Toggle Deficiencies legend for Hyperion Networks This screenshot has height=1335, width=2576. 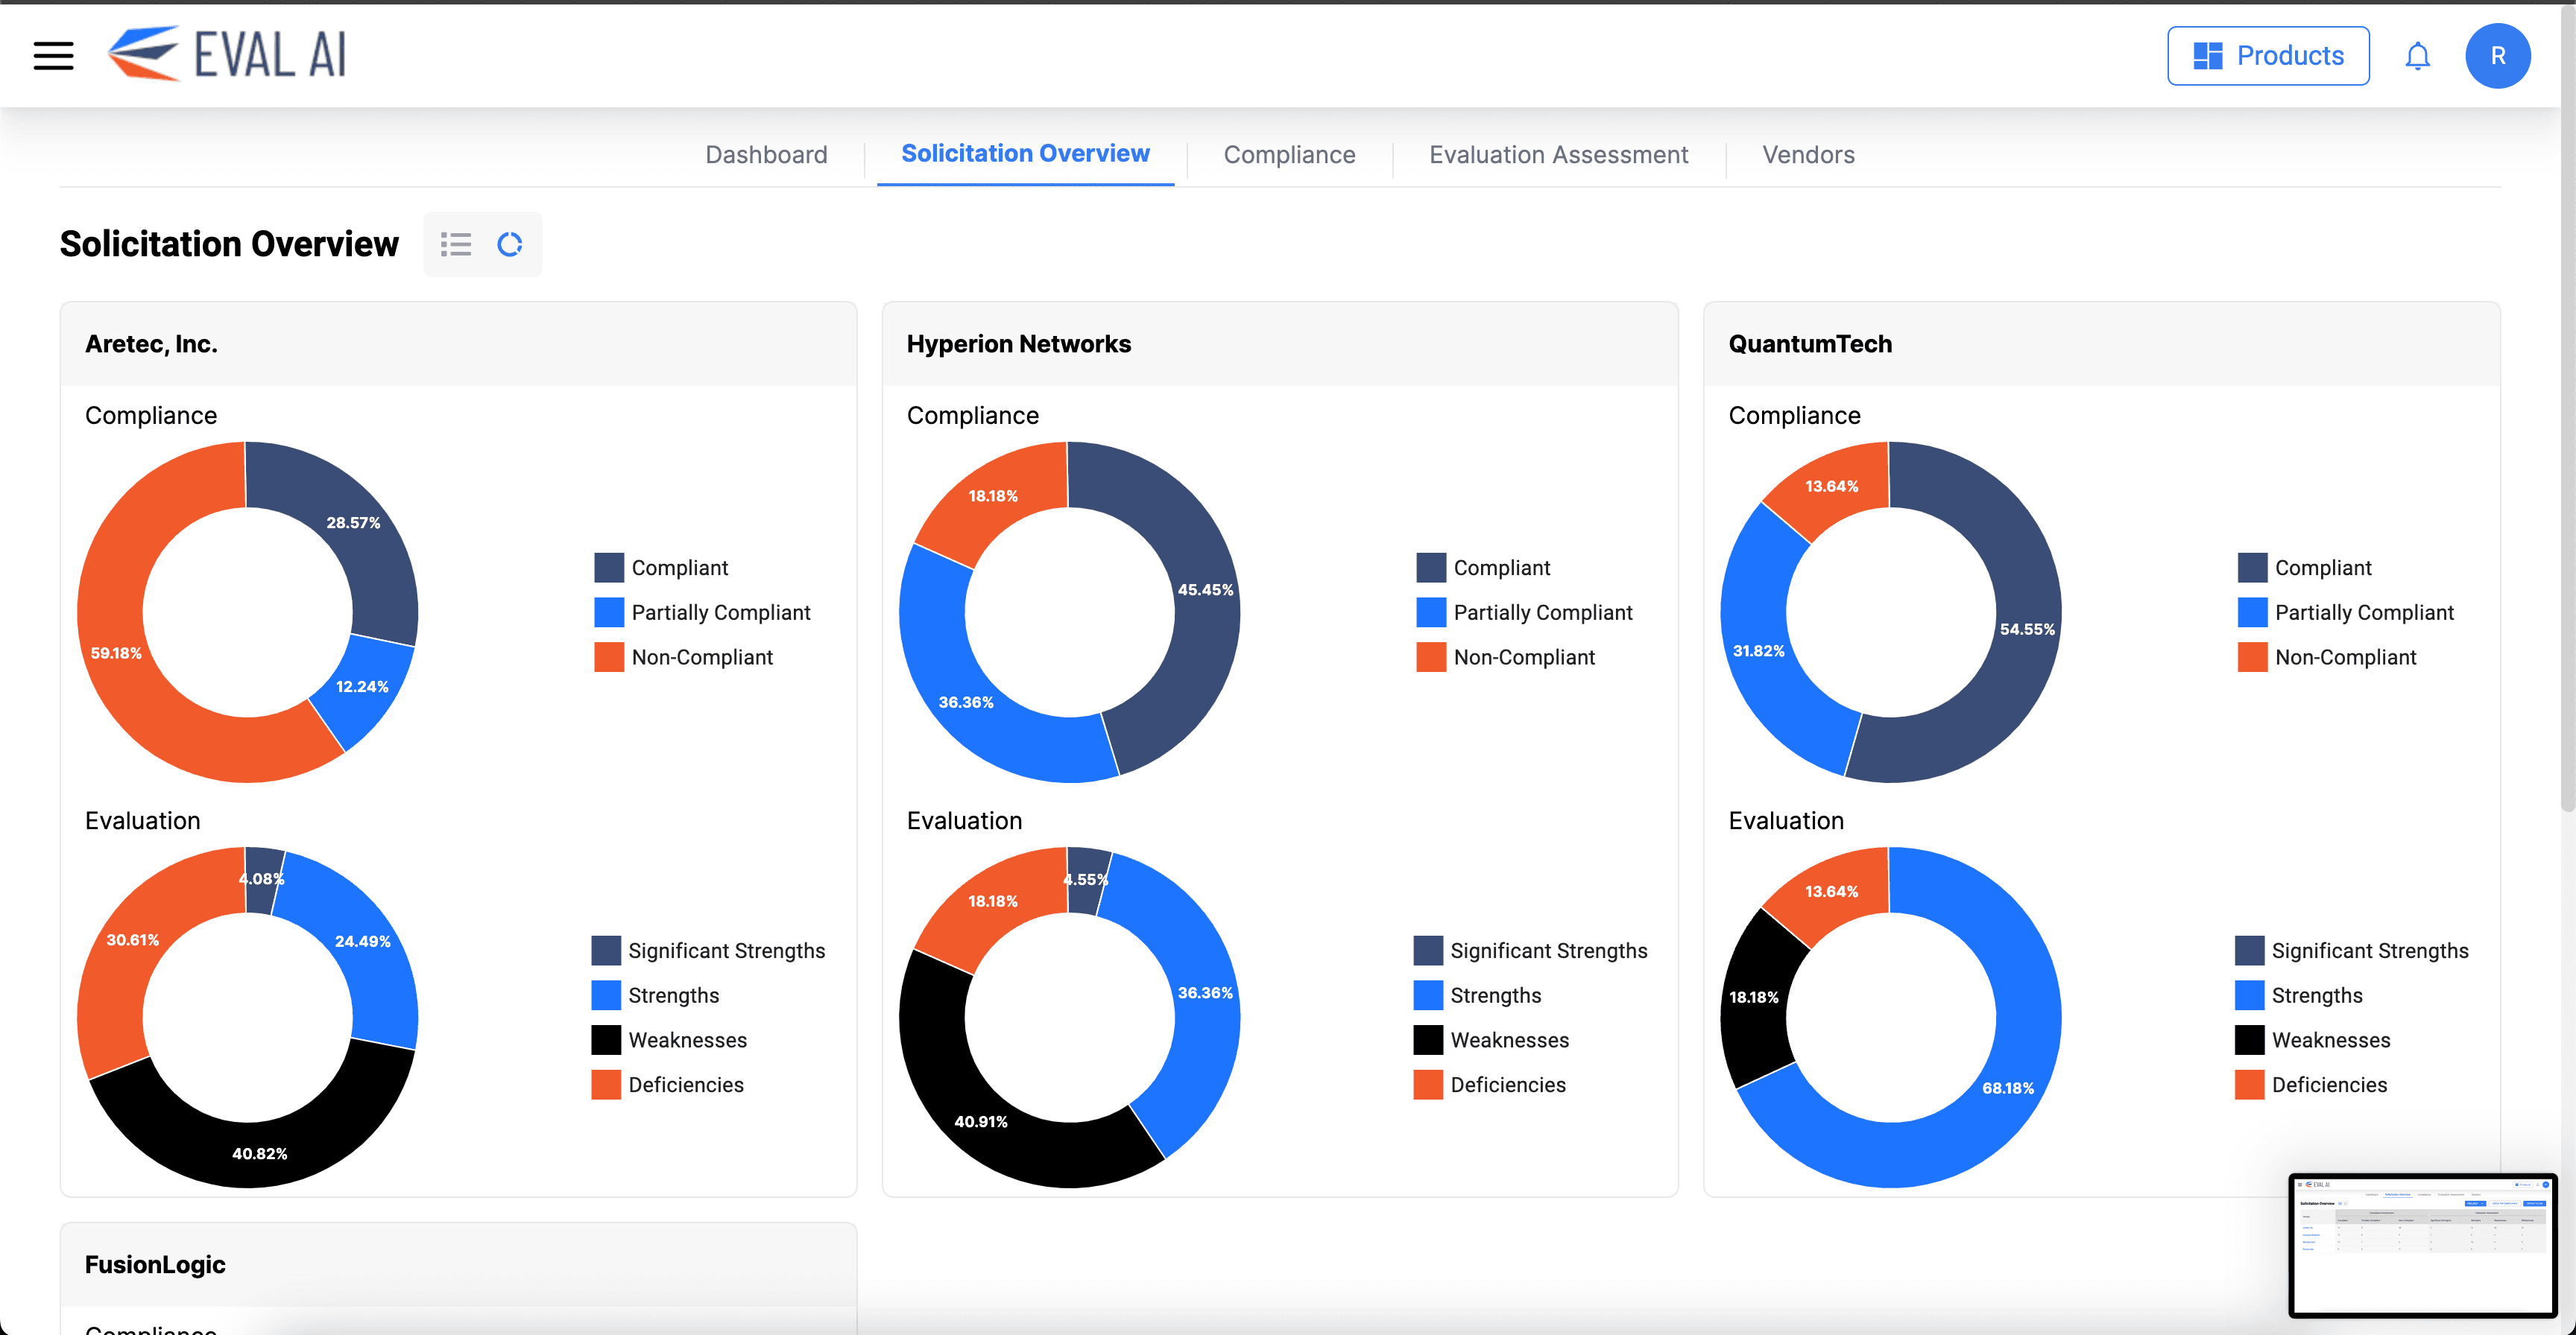1489,1085
